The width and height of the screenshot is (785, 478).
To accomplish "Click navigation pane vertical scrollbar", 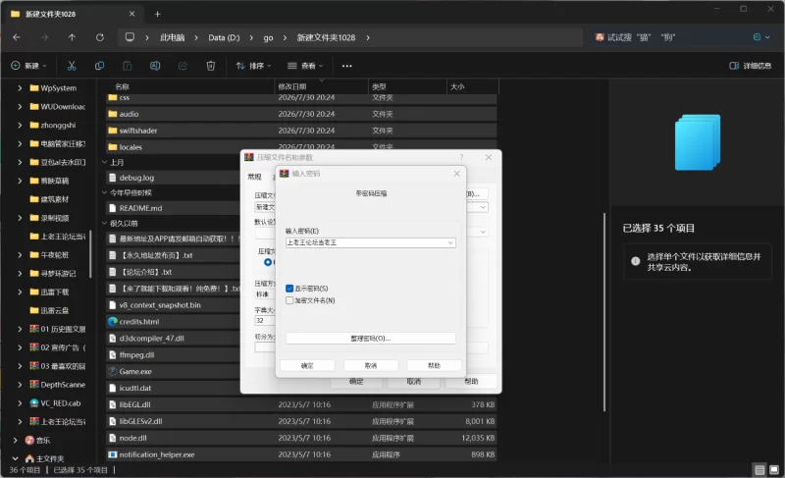I will 90,253.
